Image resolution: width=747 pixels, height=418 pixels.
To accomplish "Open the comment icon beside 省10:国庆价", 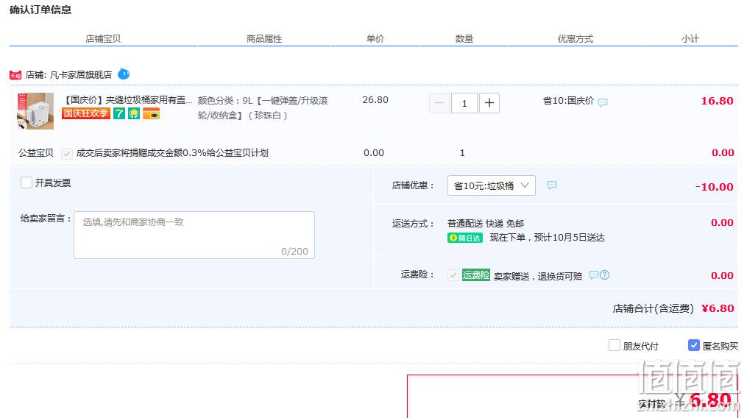I will coord(603,102).
